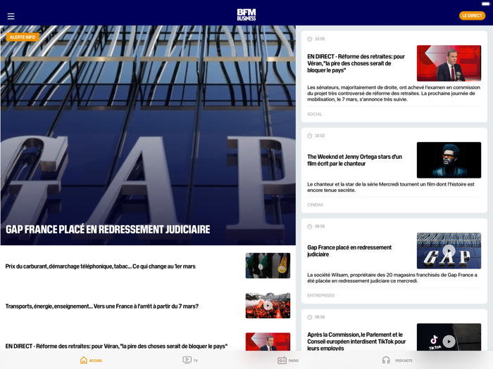
Task: Open EN DIRECT Réforme des retraites list item
Action: tap(116, 346)
